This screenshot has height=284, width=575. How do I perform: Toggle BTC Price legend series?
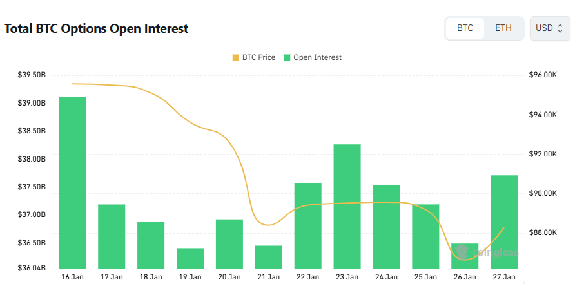click(258, 57)
